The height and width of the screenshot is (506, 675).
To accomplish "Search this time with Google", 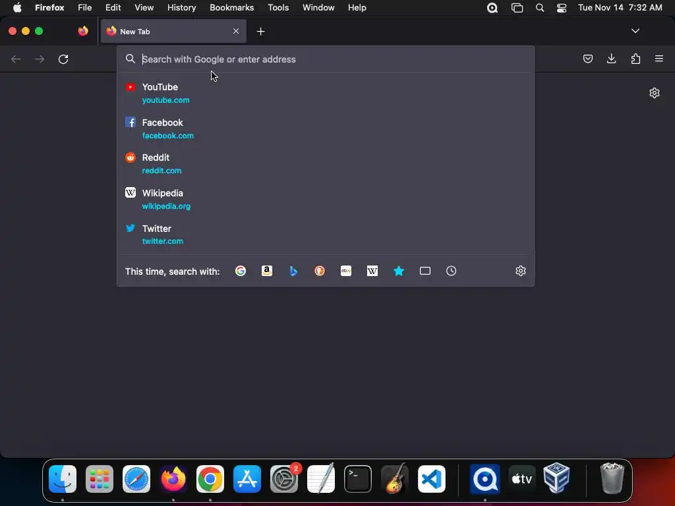I will pos(241,271).
